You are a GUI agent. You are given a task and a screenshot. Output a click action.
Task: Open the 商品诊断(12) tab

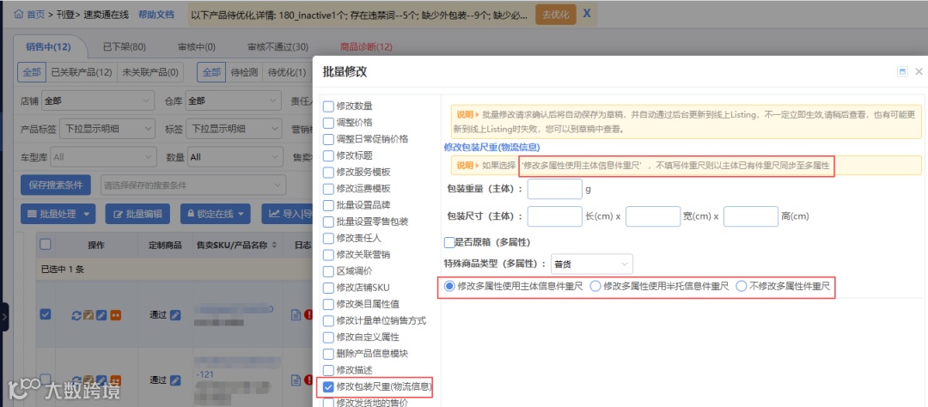point(366,46)
